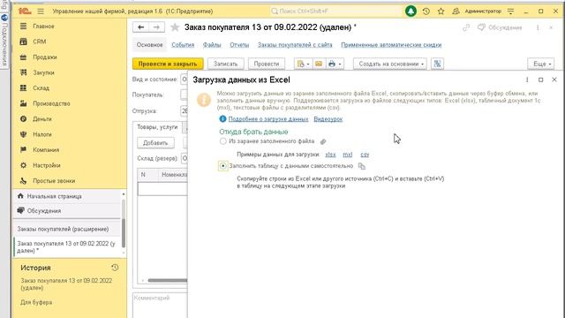565x318 pixels.
Task: Click the Добавить button in goods table
Action: (155, 143)
